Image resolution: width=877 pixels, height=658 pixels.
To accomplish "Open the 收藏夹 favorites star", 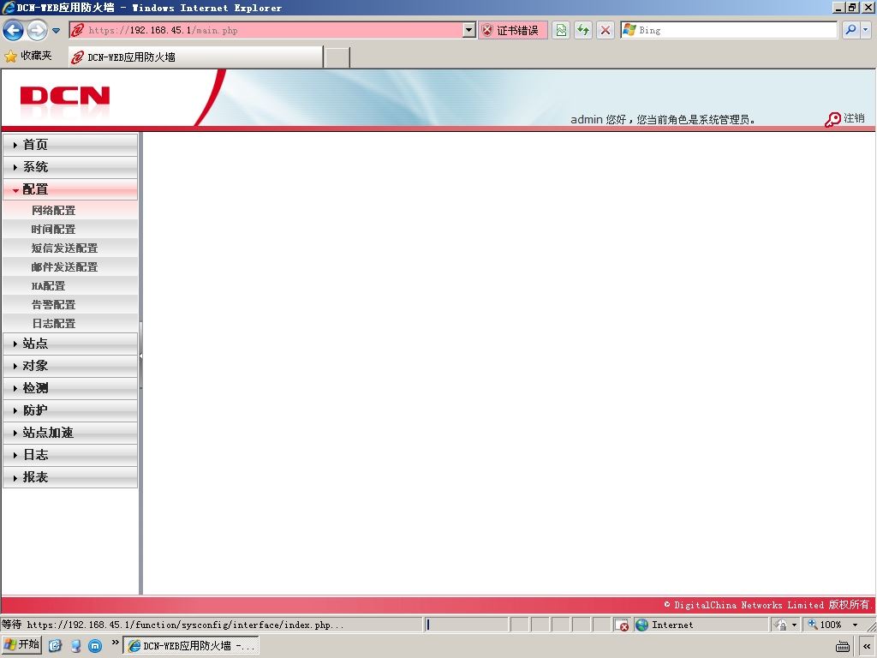I will 28,56.
